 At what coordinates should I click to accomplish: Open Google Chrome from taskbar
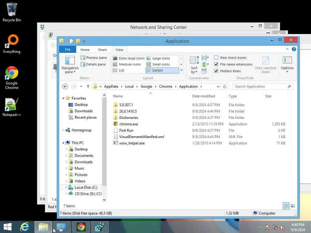coord(81,227)
